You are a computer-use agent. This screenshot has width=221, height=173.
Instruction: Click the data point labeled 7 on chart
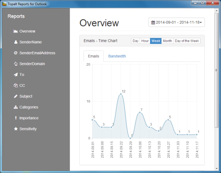click(140, 113)
